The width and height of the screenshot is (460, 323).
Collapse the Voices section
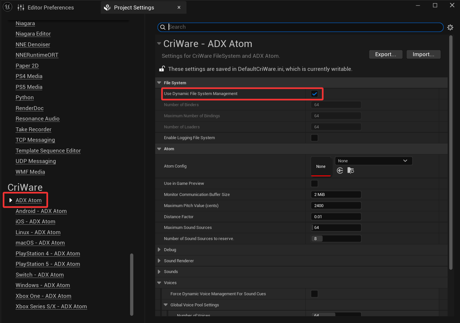coord(159,283)
